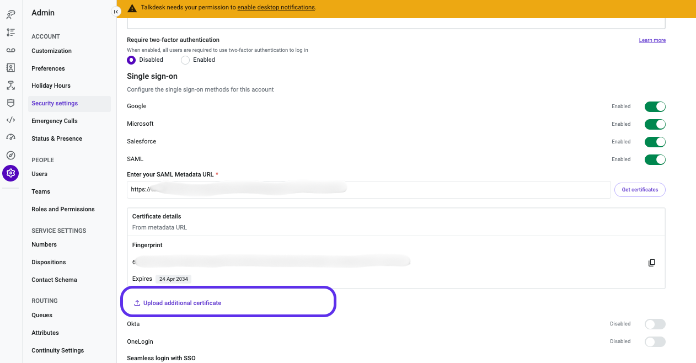This screenshot has width=696, height=363.
Task: Open the developer code brackets icon
Action: click(10, 120)
